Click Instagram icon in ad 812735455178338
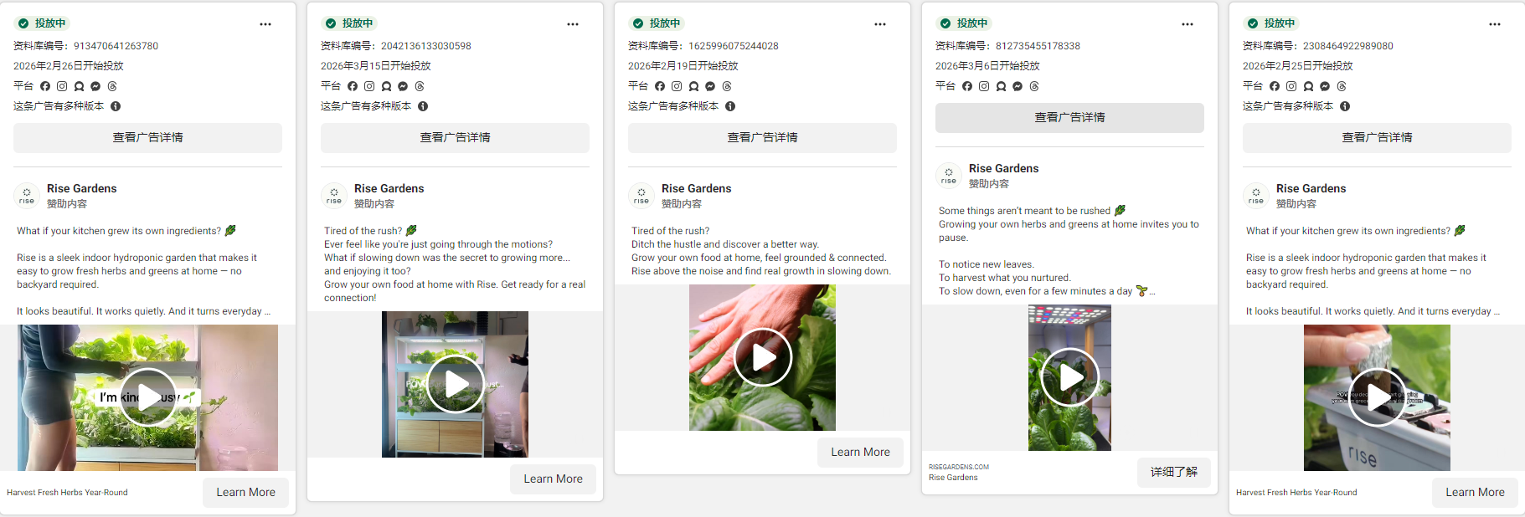The image size is (1525, 517). [984, 86]
